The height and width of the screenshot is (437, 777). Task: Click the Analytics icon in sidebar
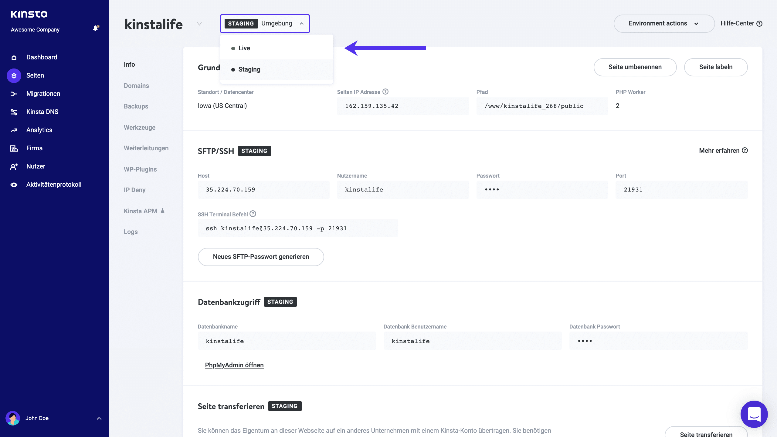pos(14,130)
